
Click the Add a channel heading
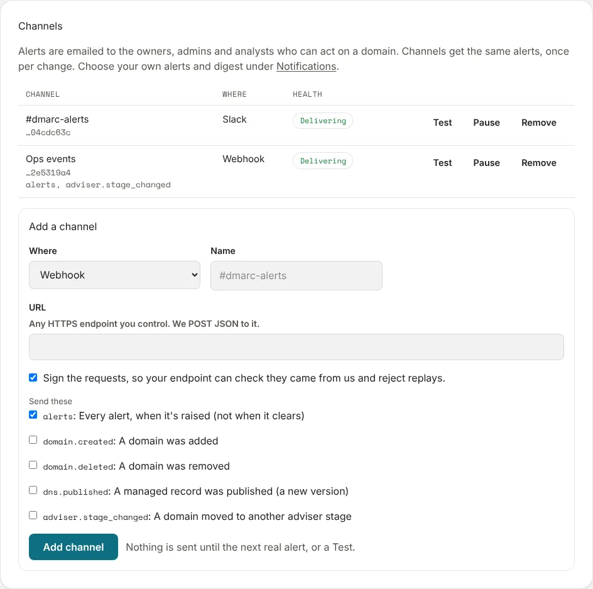coord(63,226)
